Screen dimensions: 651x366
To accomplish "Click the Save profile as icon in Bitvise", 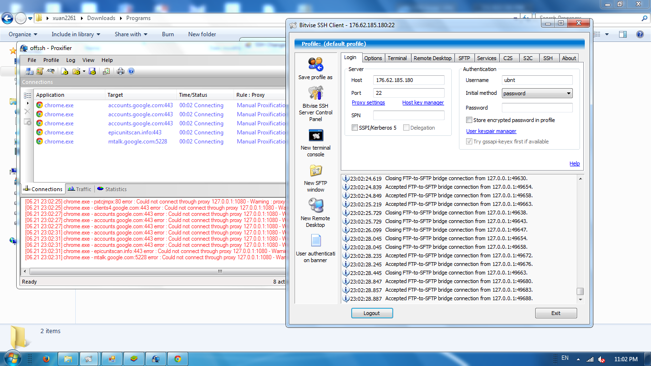I will 315,68.
